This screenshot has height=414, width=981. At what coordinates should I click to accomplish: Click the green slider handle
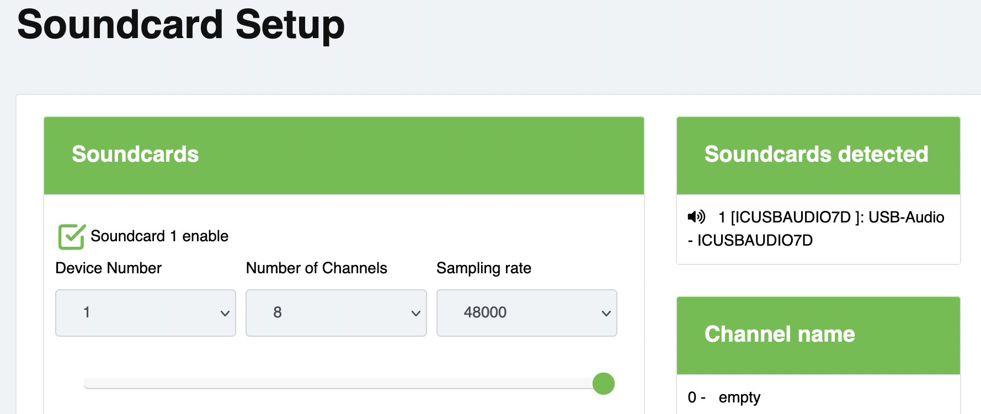point(603,384)
